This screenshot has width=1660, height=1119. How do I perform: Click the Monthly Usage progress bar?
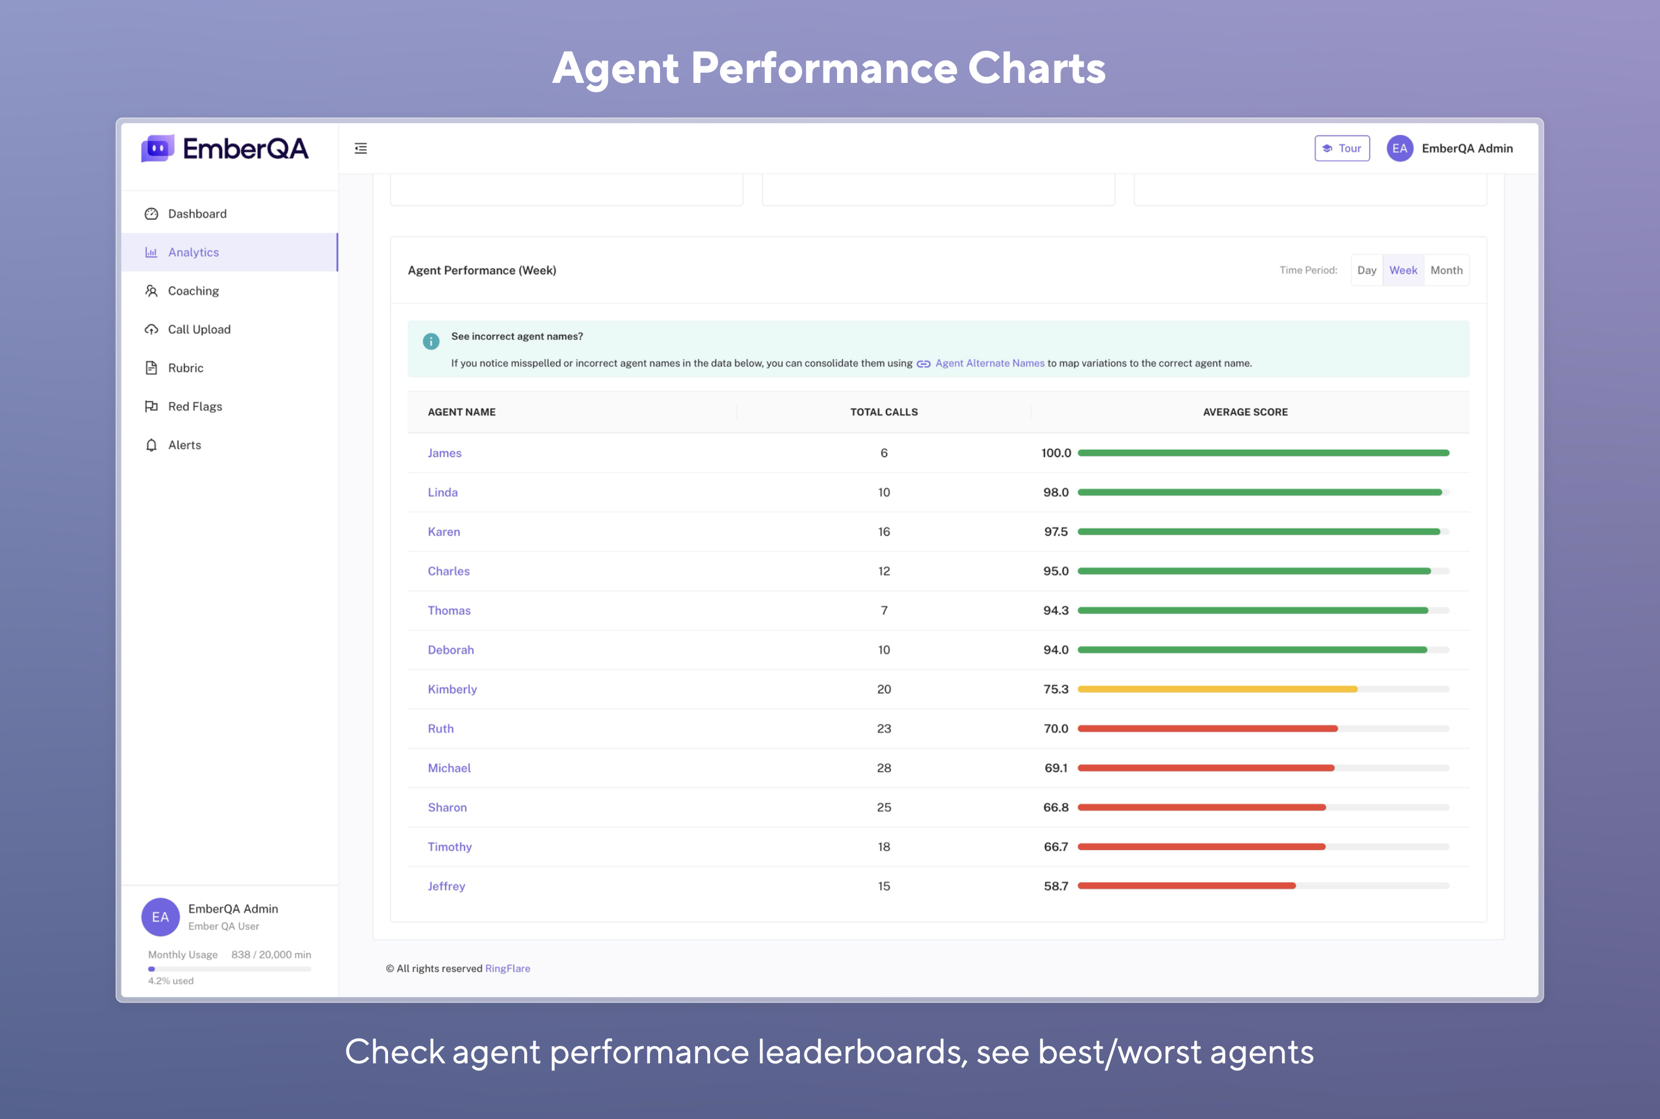(229, 969)
